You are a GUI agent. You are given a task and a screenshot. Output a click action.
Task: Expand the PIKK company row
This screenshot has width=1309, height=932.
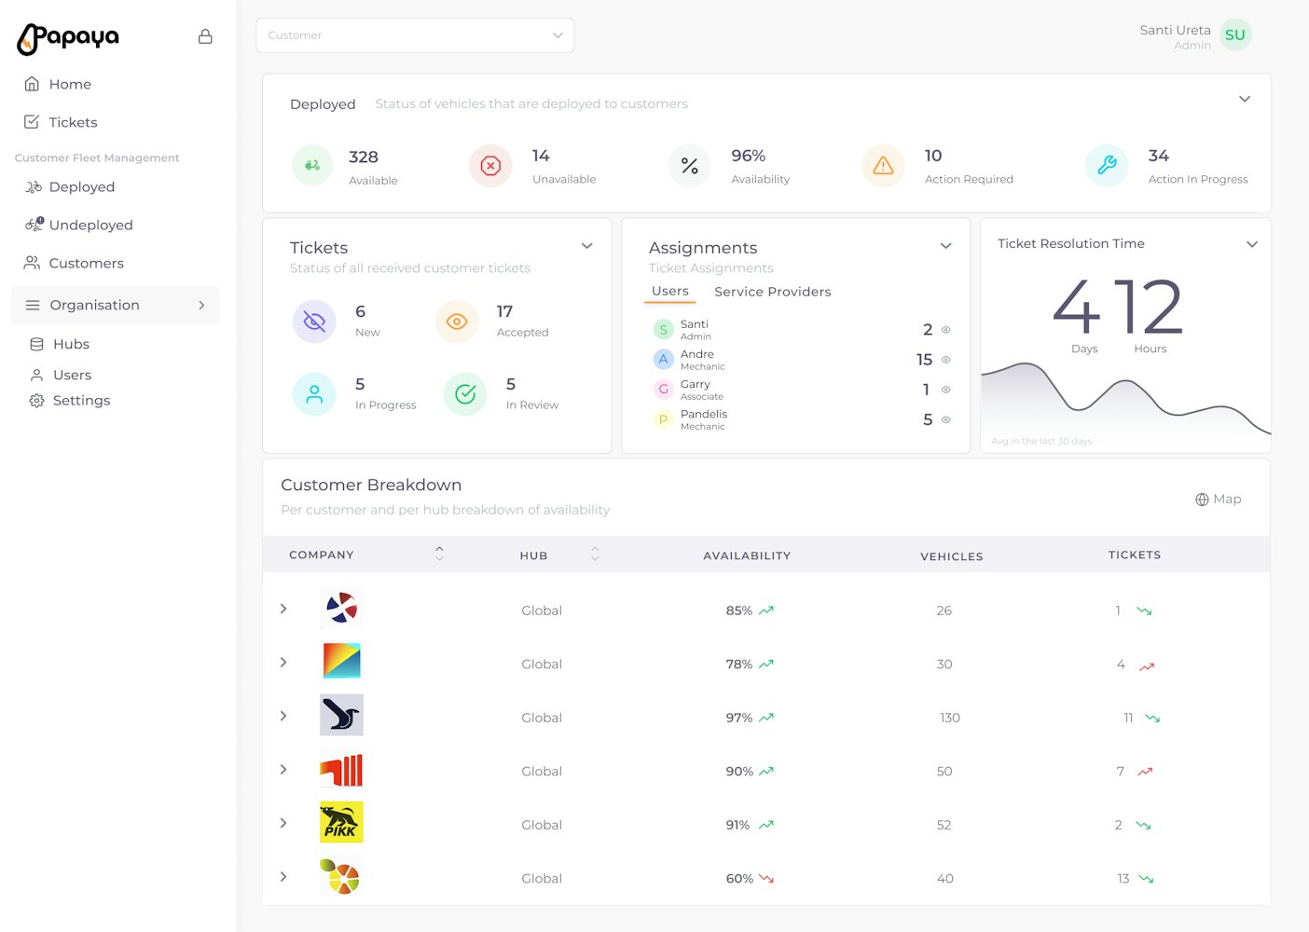click(283, 823)
